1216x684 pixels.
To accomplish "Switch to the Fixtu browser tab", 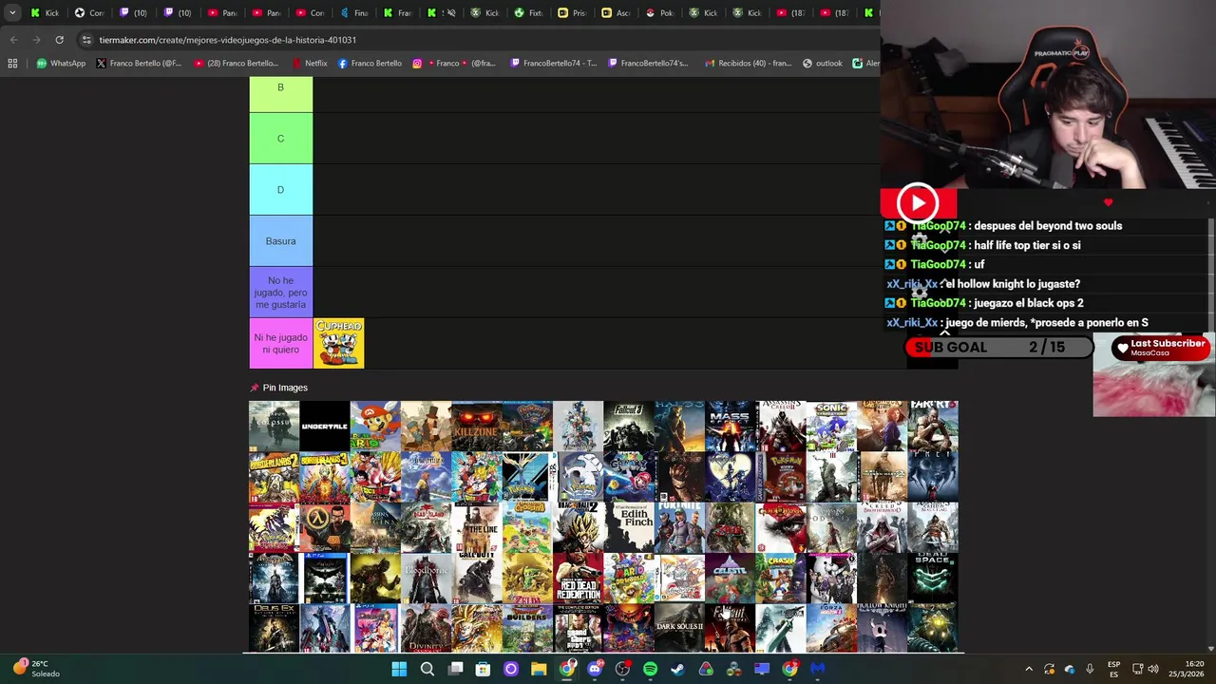I will pyautogui.click(x=528, y=13).
